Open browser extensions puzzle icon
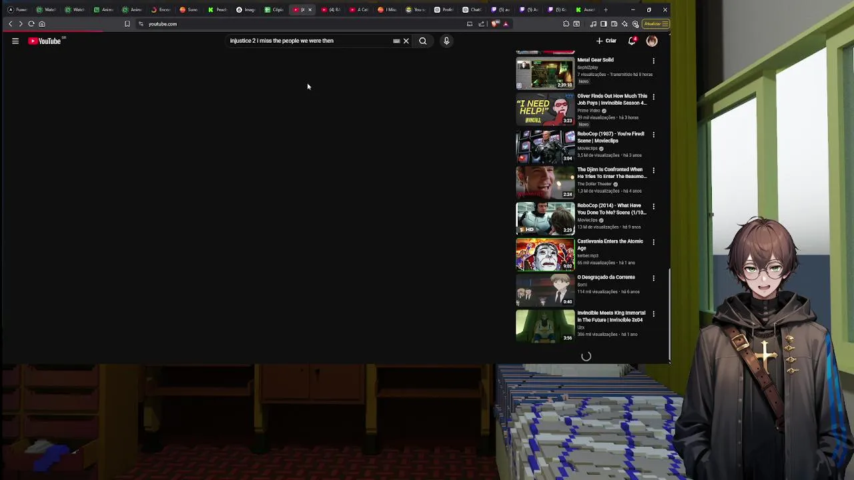Screen dimensions: 854x480 (x=566, y=24)
